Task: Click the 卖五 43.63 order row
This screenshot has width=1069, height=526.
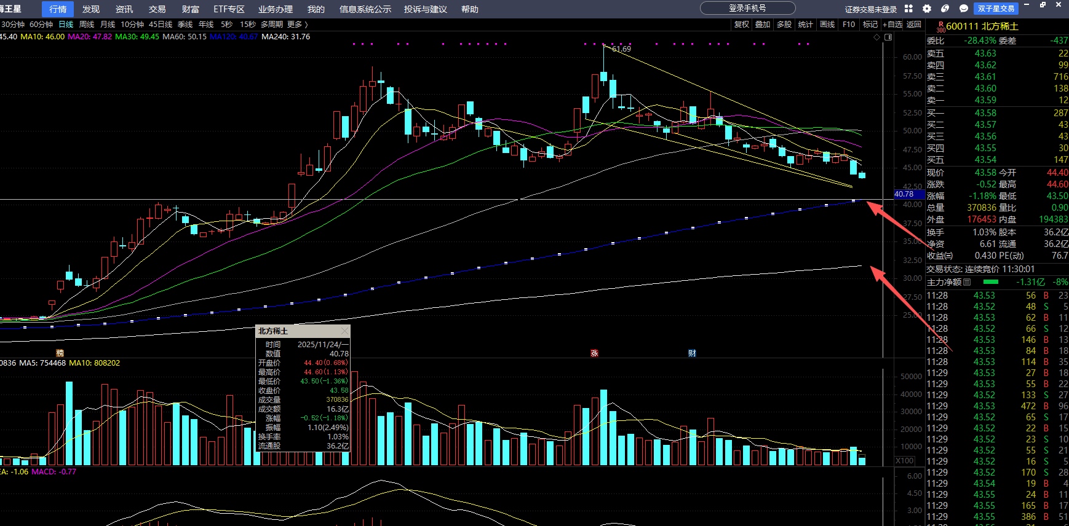Action: click(997, 53)
